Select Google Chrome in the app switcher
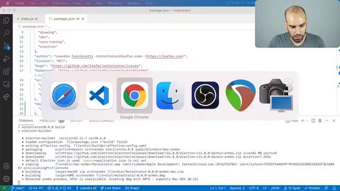Screen dimensions: 340x191 click(x=134, y=95)
